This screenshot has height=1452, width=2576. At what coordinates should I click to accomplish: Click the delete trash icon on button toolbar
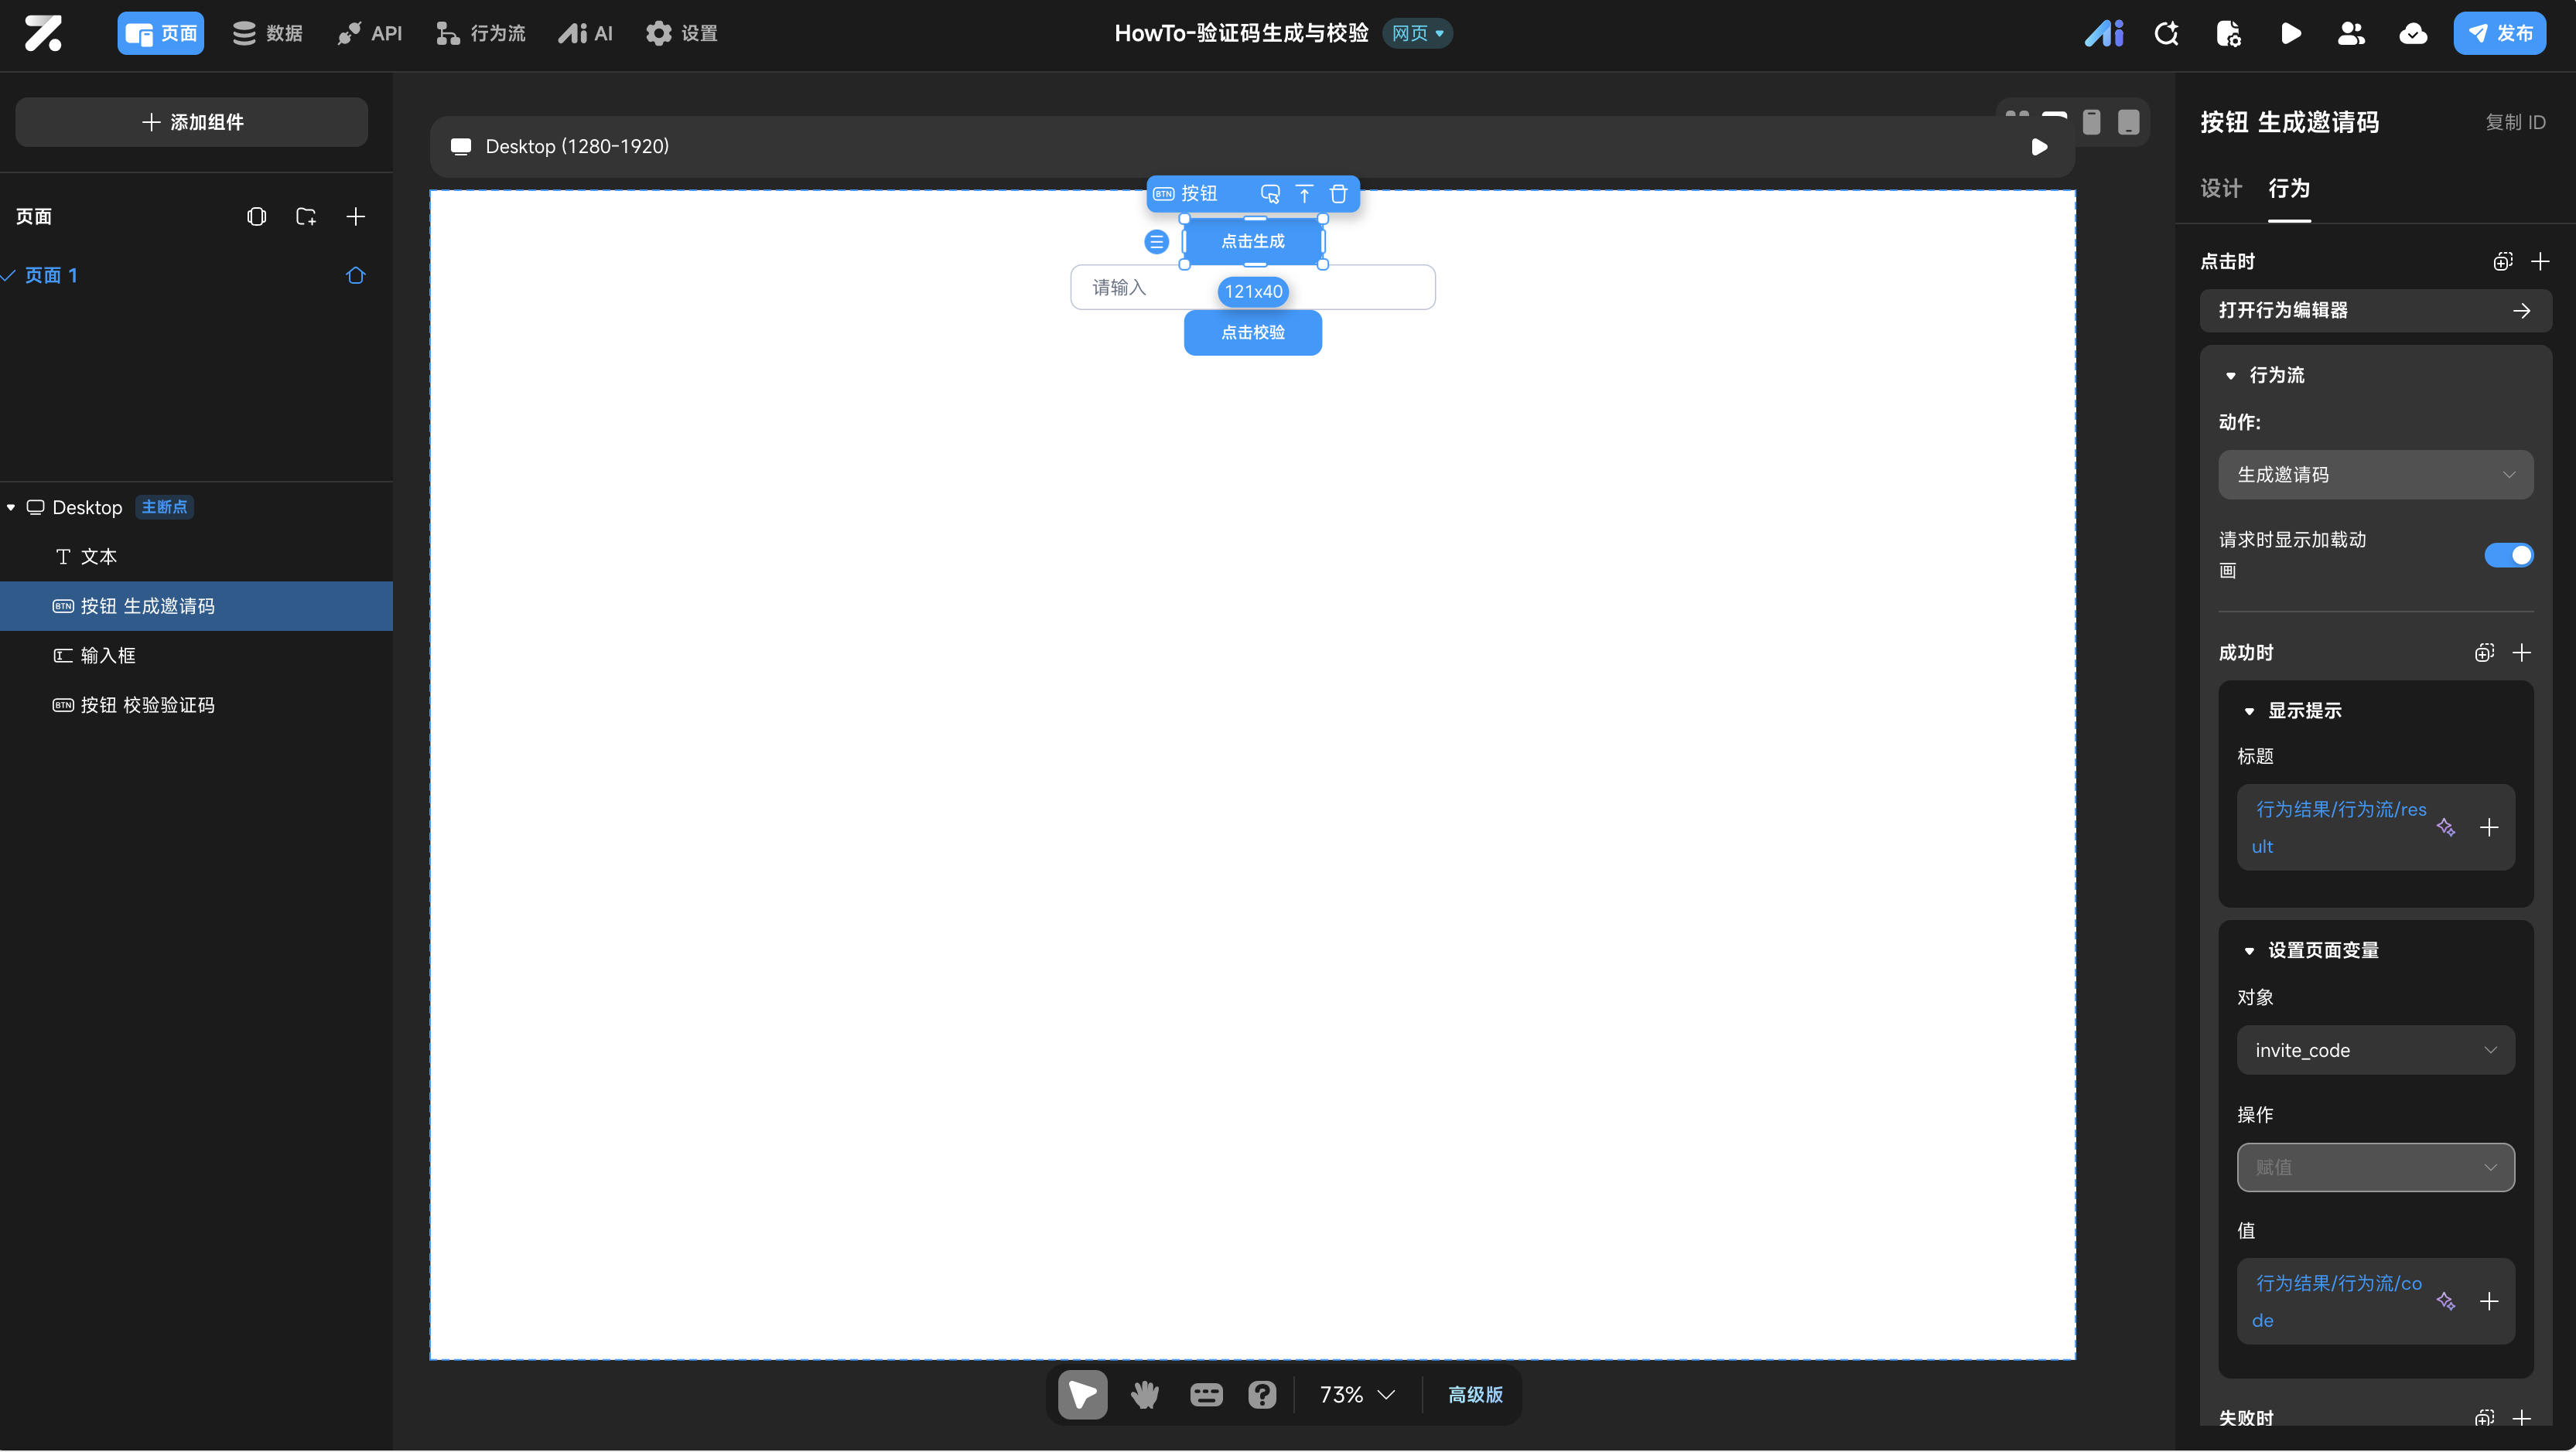coord(1338,194)
